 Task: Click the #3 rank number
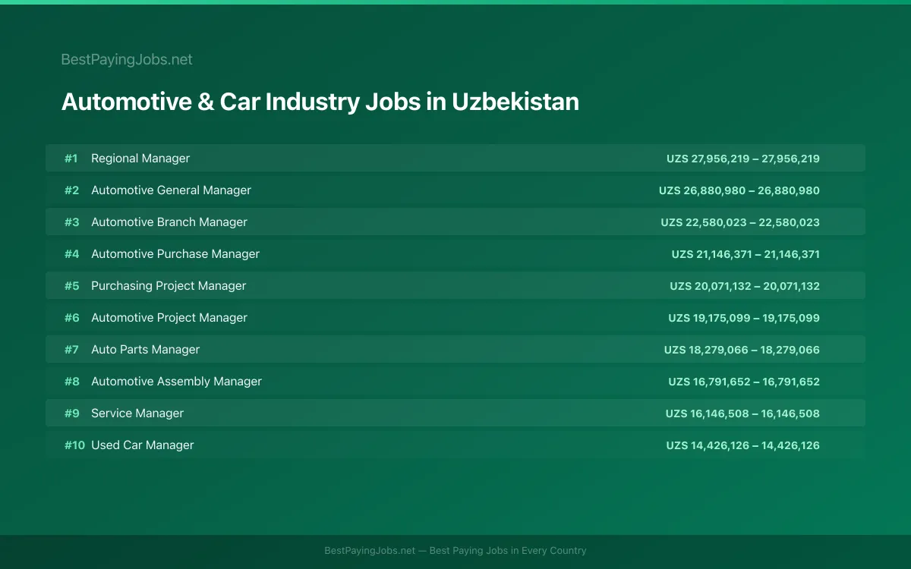71,222
